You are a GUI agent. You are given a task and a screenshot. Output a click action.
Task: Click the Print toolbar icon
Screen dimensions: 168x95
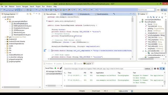click(x=12, y=10)
